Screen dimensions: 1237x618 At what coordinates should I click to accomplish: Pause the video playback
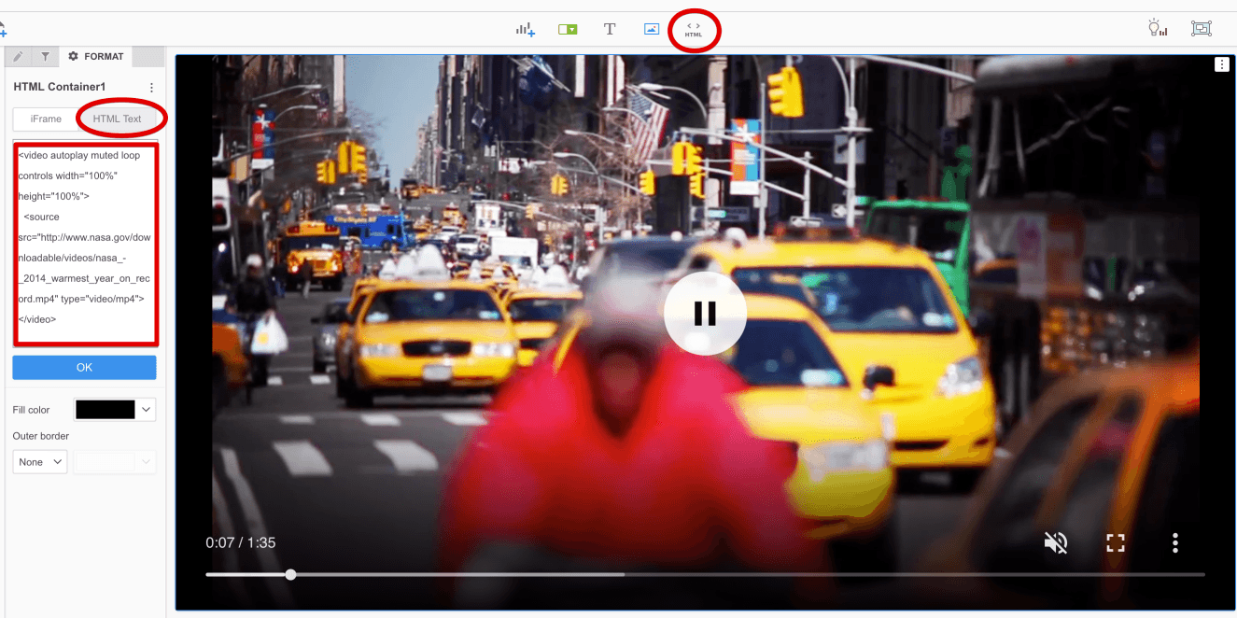(x=705, y=314)
